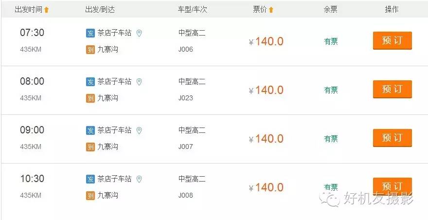Click the location pin for the 09:00 departure
428x220 pixels.
tap(139, 130)
